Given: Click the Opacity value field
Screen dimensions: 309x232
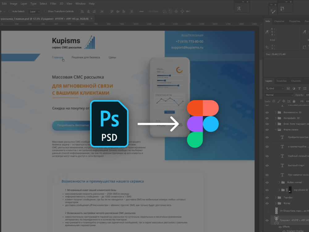Looking at the screenshot, I should coord(307,95).
